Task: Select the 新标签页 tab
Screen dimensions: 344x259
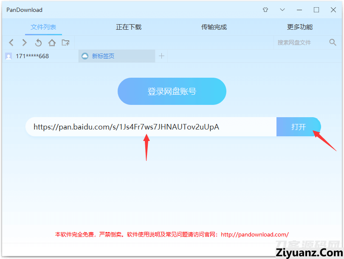Action: (103, 56)
